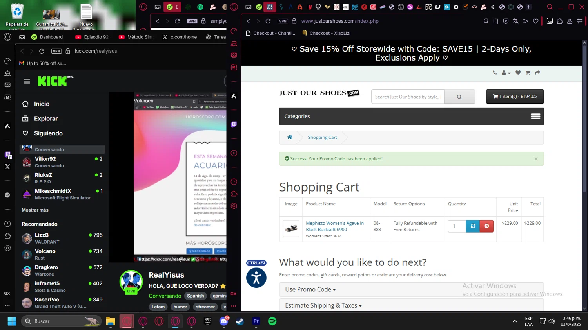The width and height of the screenshot is (588, 330).
Task: Click the Shopping Cart breadcrumb link
Action: tap(322, 138)
